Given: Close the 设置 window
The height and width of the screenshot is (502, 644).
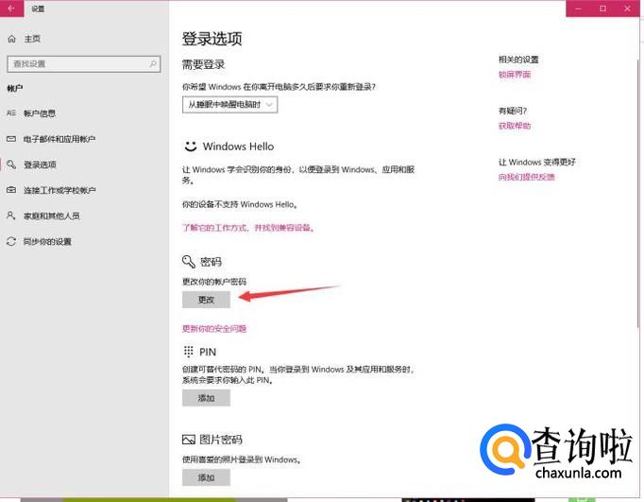Looking at the screenshot, I should 627,9.
